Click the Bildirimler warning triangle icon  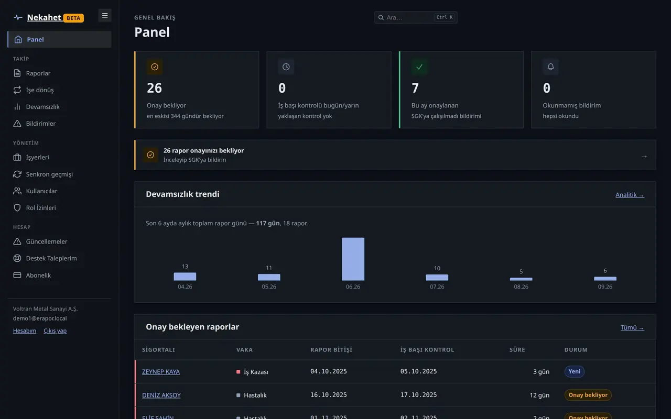[17, 124]
